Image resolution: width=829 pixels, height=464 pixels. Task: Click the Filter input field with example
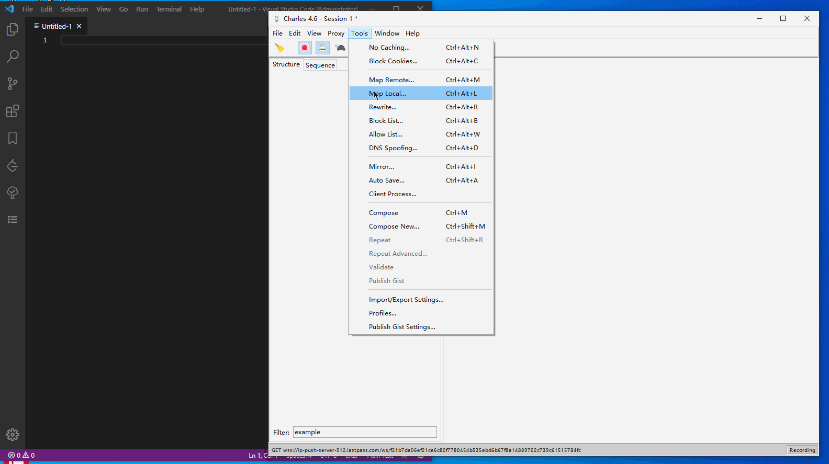coord(365,432)
